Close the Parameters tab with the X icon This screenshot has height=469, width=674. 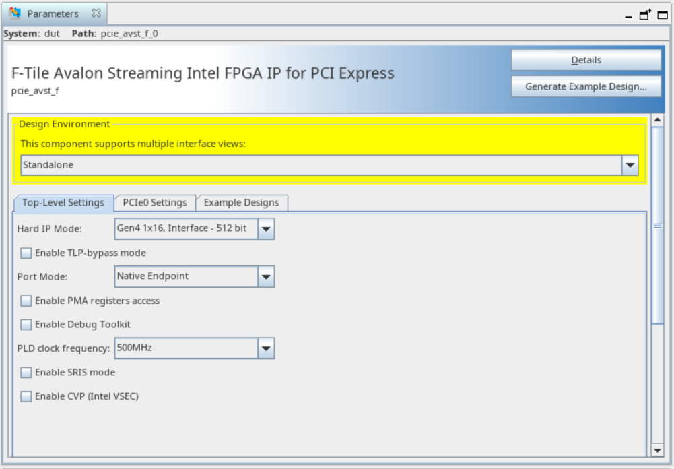96,13
